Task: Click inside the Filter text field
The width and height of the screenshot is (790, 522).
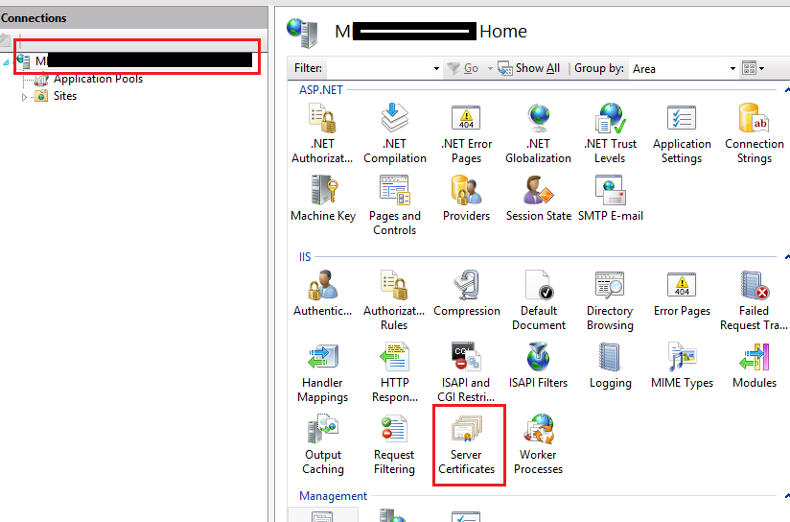Action: click(x=378, y=68)
